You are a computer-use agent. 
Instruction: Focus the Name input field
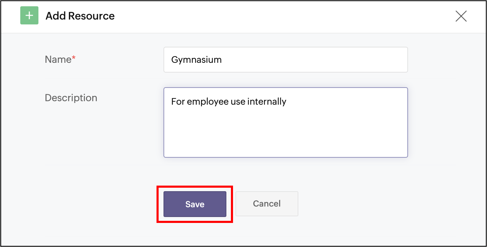pyautogui.click(x=285, y=60)
